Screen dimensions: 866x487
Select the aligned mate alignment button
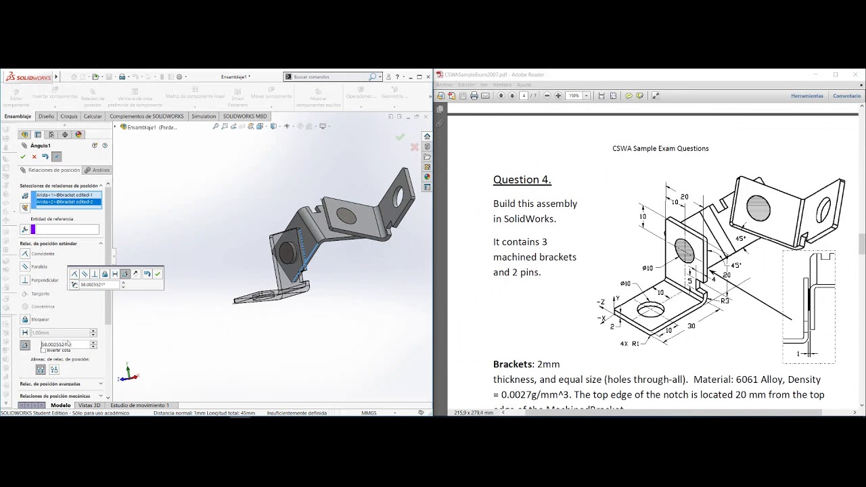coord(41,369)
